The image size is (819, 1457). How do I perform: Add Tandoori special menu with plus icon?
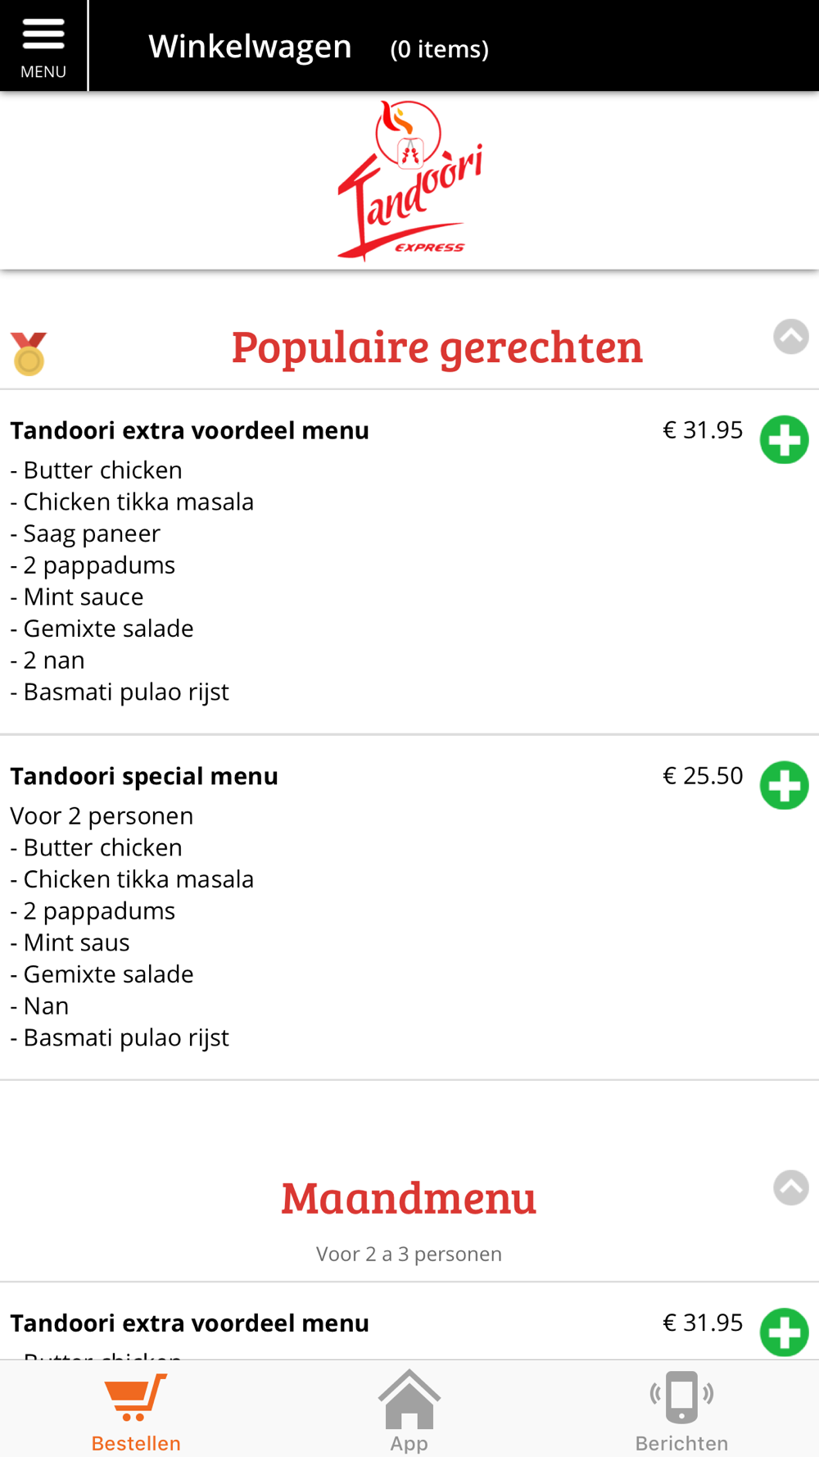click(x=785, y=786)
